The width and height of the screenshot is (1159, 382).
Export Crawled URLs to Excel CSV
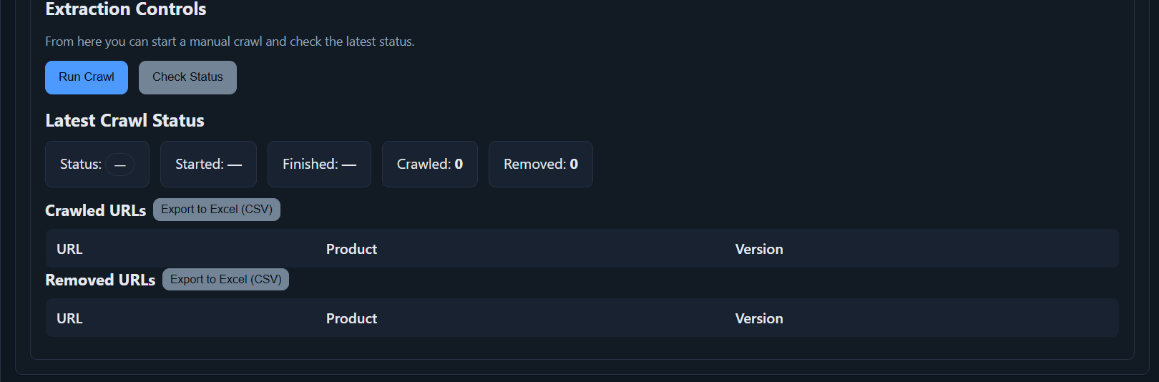pyautogui.click(x=217, y=210)
